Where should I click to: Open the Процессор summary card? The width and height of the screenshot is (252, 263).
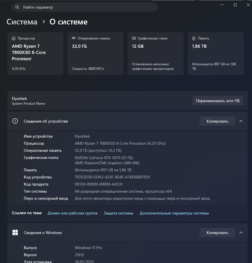coord(36,53)
